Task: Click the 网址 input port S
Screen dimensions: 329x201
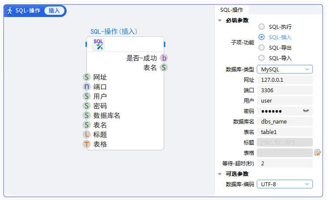Action: (87, 77)
